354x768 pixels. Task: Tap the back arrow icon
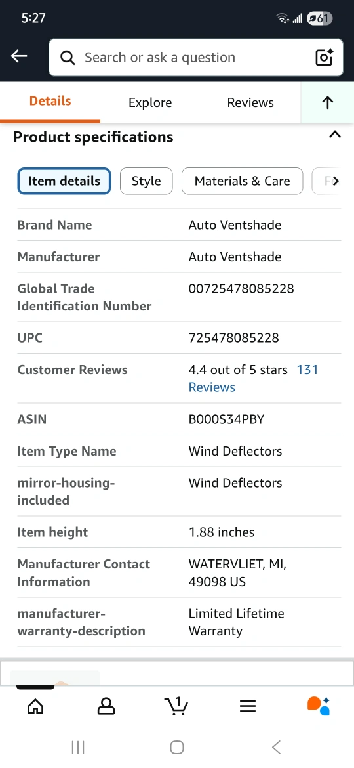(19, 56)
